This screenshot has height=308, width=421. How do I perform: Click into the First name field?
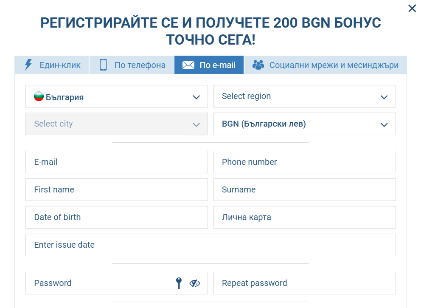pyautogui.click(x=117, y=190)
